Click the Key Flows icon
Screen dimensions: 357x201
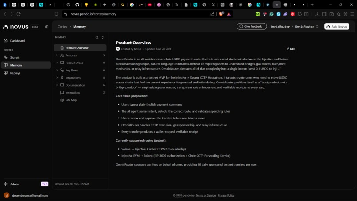(x=62, y=70)
